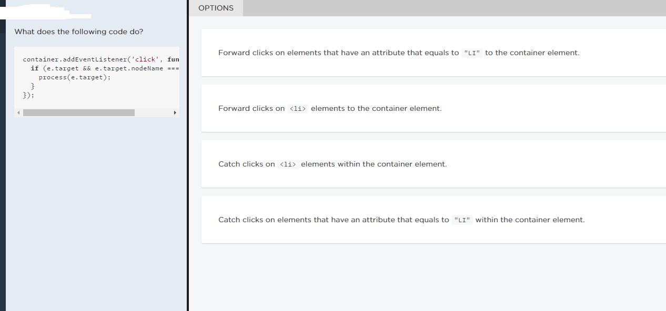Click the "process(e.target);" code line
666x311 pixels.
tap(75, 77)
